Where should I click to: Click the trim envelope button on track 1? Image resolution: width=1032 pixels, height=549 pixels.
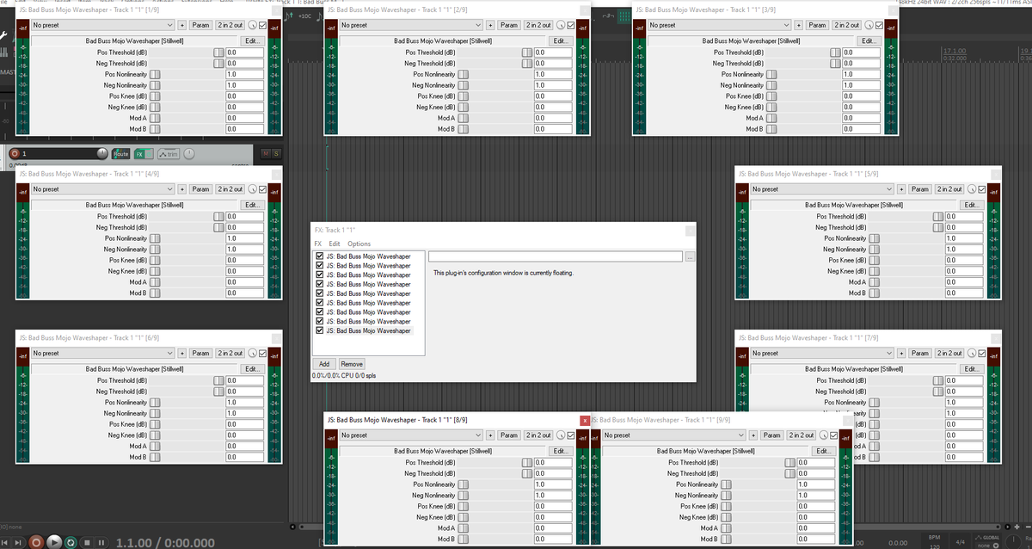pyautogui.click(x=169, y=154)
